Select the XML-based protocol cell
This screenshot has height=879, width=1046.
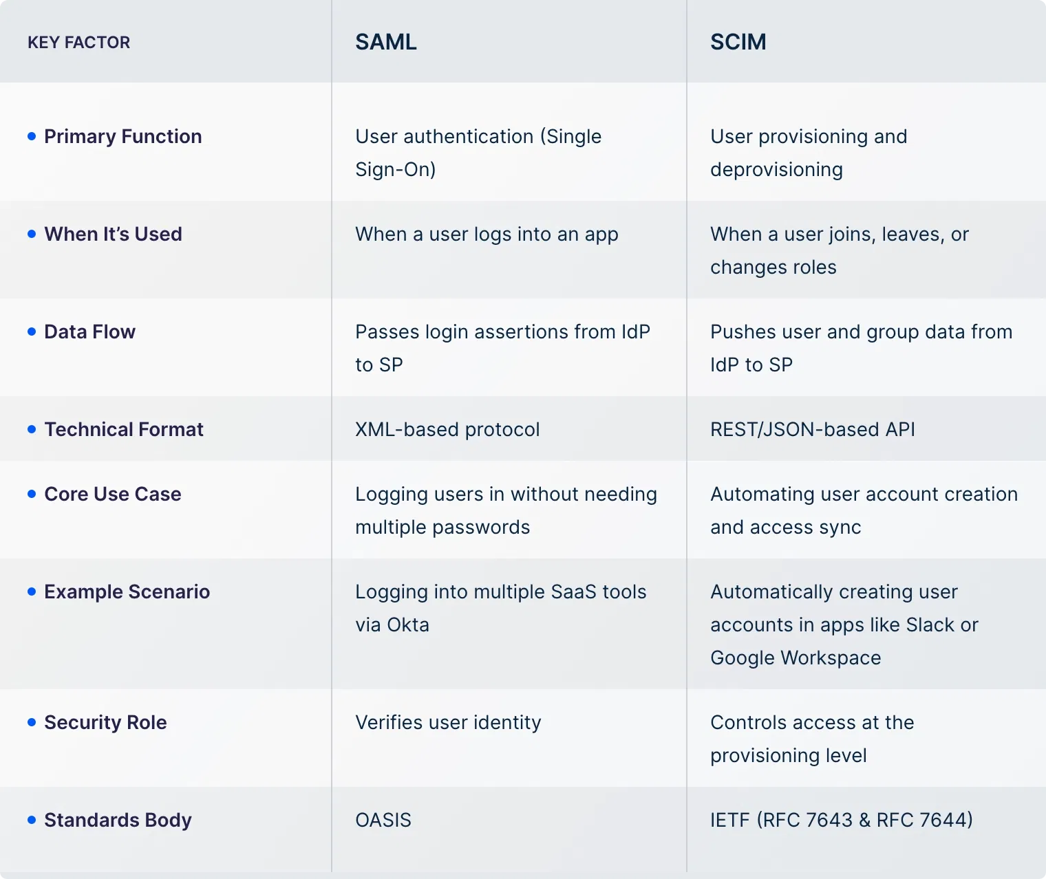click(x=447, y=429)
